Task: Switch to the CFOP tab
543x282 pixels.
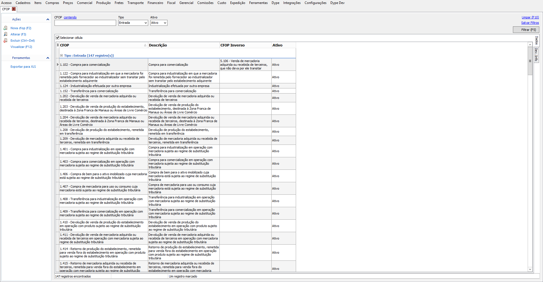Action: (6, 9)
